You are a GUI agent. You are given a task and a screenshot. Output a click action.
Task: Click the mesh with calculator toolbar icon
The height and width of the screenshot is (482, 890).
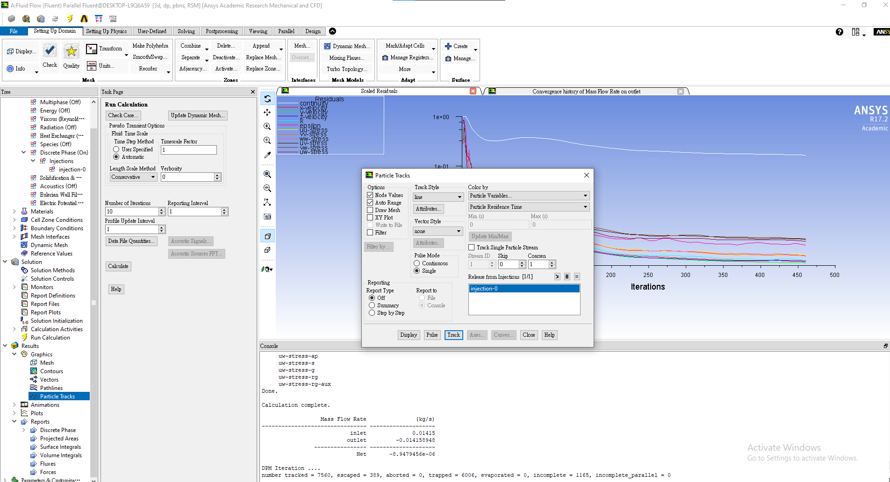[41, 19]
